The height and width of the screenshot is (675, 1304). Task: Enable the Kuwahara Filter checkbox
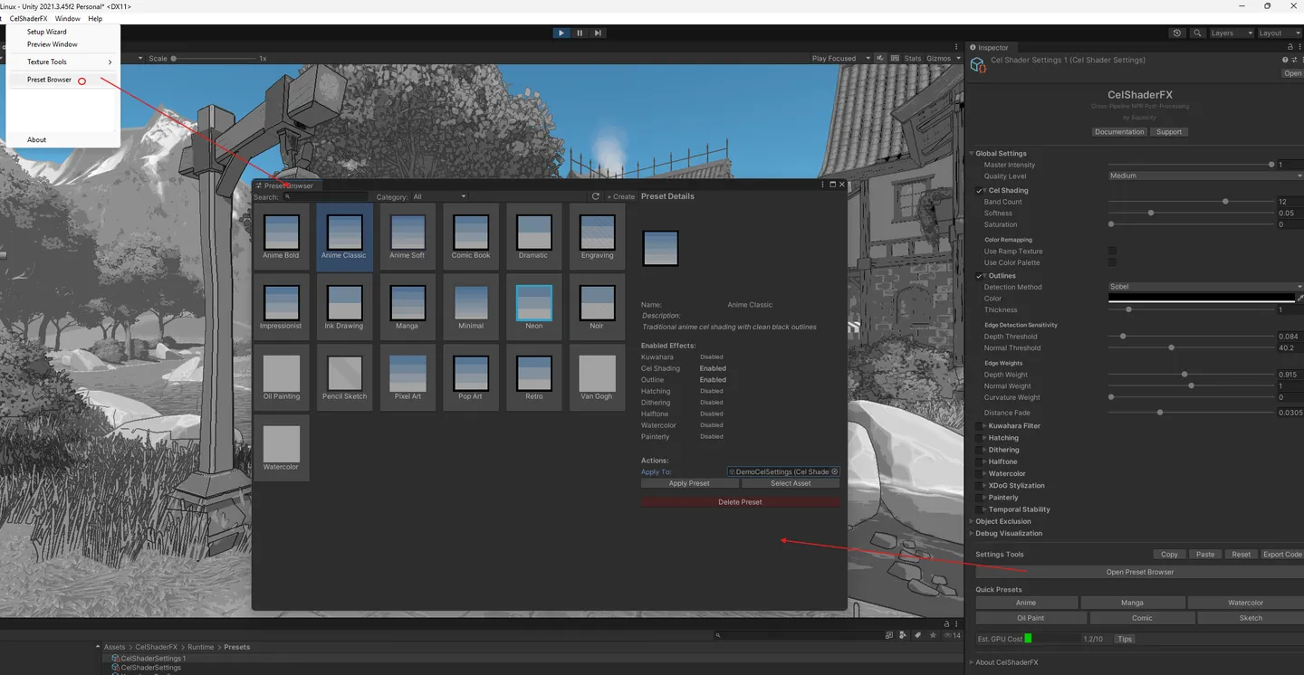click(981, 425)
